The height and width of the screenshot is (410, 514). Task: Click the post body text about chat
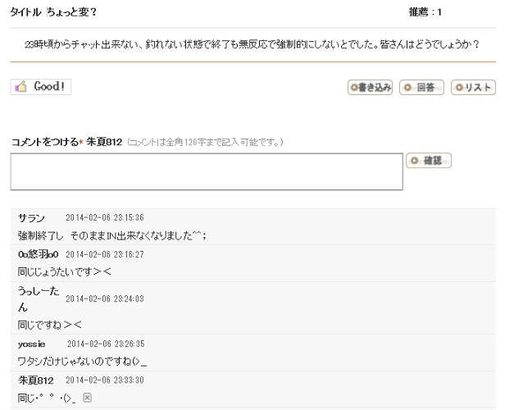click(252, 43)
